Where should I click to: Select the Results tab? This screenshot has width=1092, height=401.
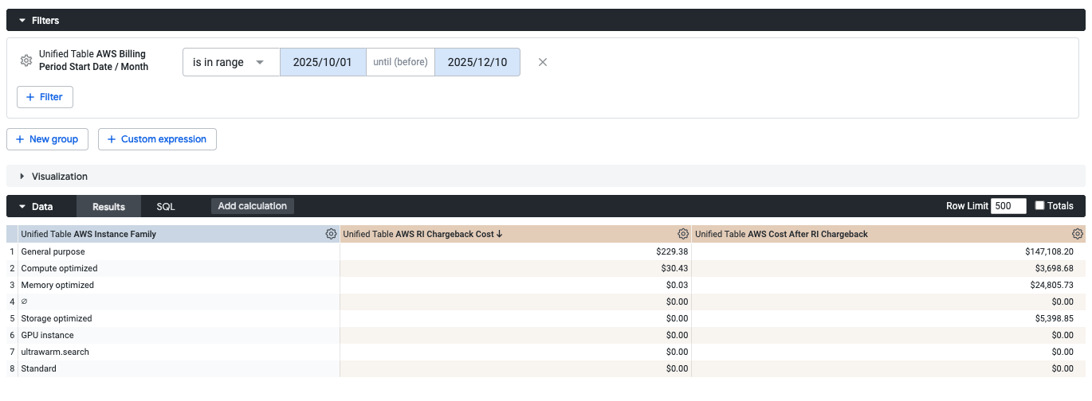tap(108, 206)
